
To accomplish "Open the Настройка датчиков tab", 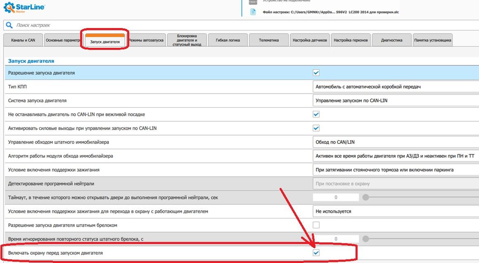I will tap(310, 40).
